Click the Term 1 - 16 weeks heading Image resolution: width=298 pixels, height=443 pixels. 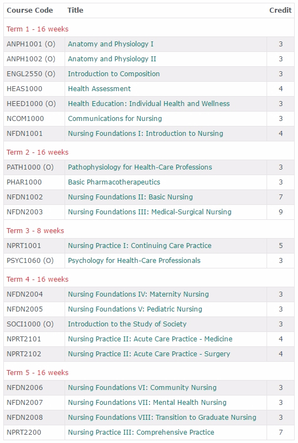click(38, 29)
